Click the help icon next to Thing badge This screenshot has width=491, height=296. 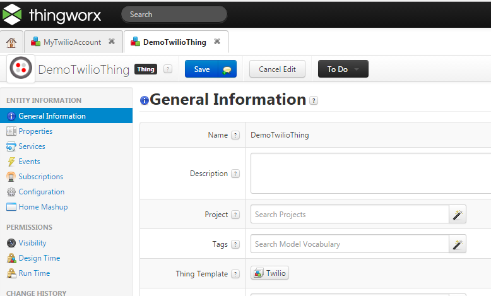tap(168, 69)
